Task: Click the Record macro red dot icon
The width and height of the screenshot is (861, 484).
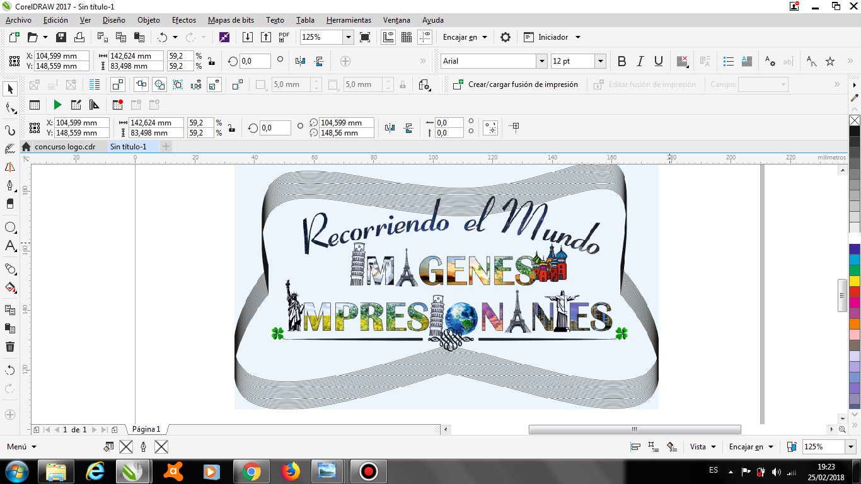Action: pyautogui.click(x=118, y=105)
